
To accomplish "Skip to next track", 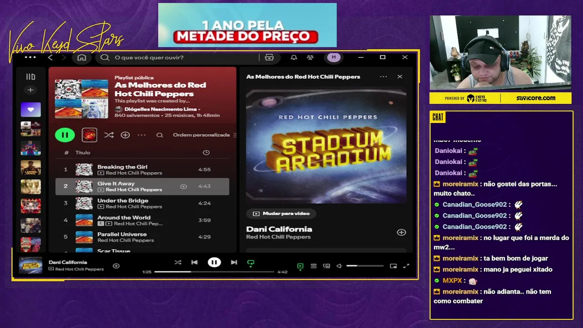I will tap(234, 262).
